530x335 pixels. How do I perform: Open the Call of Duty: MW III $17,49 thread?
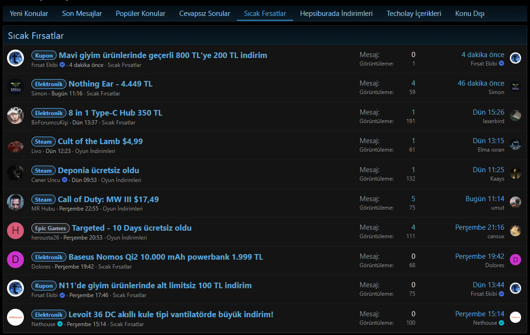click(x=108, y=199)
